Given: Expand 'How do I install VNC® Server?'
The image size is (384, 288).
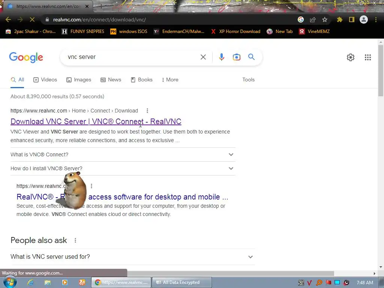Looking at the screenshot, I should [123, 168].
